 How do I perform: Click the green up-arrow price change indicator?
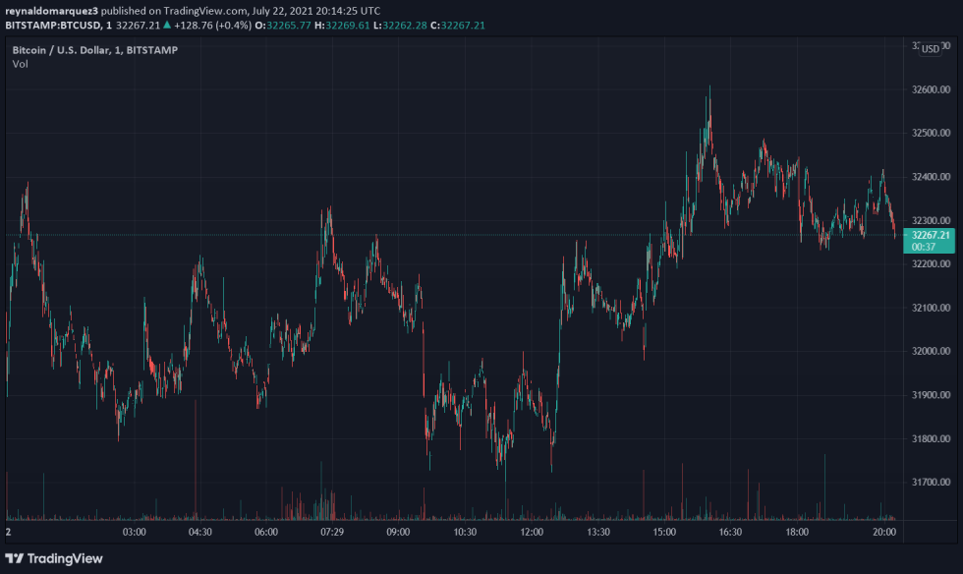click(166, 25)
